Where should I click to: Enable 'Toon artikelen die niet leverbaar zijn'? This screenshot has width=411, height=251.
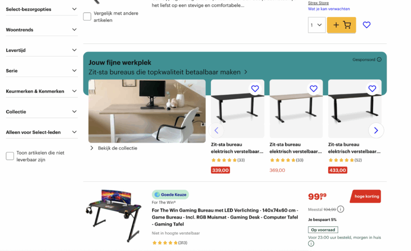[x=10, y=156]
